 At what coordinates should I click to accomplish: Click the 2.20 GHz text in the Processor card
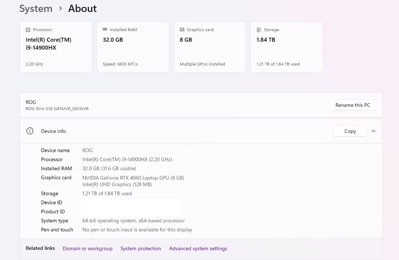[34, 64]
